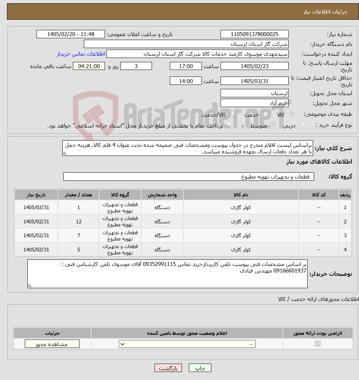Click the اعلام وضعیت مجوز column header
This screenshot has height=380, width=359.
187,333
